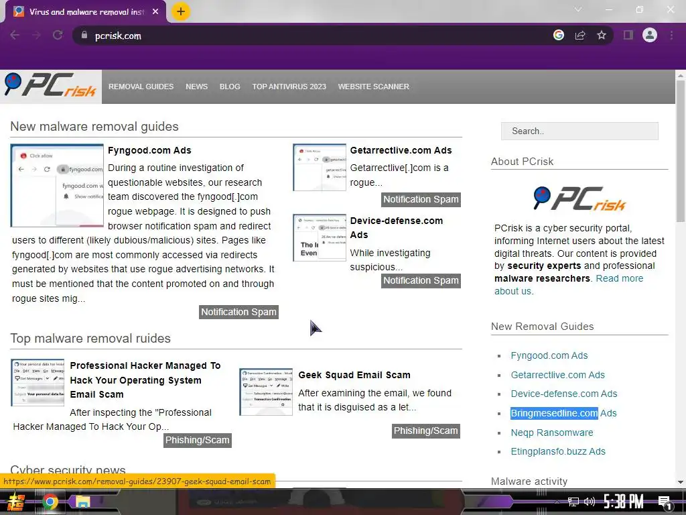The width and height of the screenshot is (686, 515).
Task: Click Notification Spam tag under Getarrectlive article
Action: (x=421, y=199)
